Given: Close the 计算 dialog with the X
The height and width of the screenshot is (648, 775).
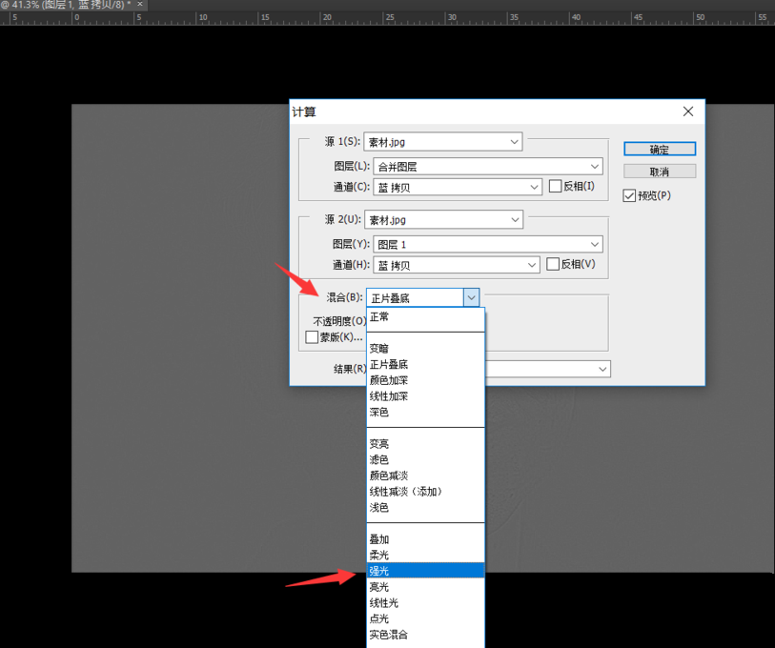Looking at the screenshot, I should [688, 111].
